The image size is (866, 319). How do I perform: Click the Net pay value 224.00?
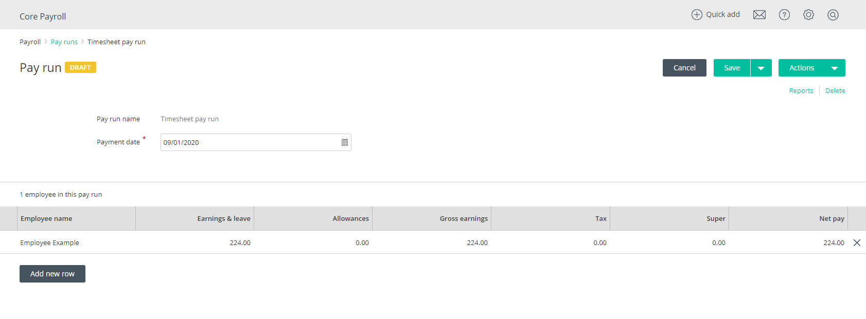tap(834, 242)
